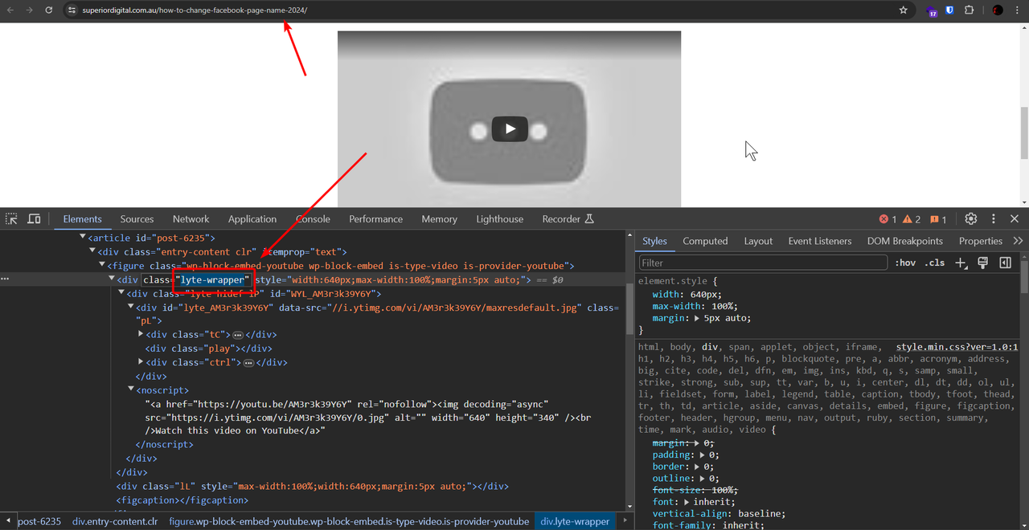Image resolution: width=1029 pixels, height=530 pixels.
Task: Open DevTools customize three-dot menu
Action: (994, 218)
